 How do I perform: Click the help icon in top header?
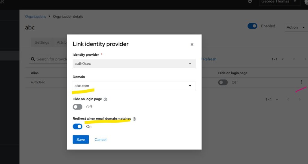tap(250, 2)
